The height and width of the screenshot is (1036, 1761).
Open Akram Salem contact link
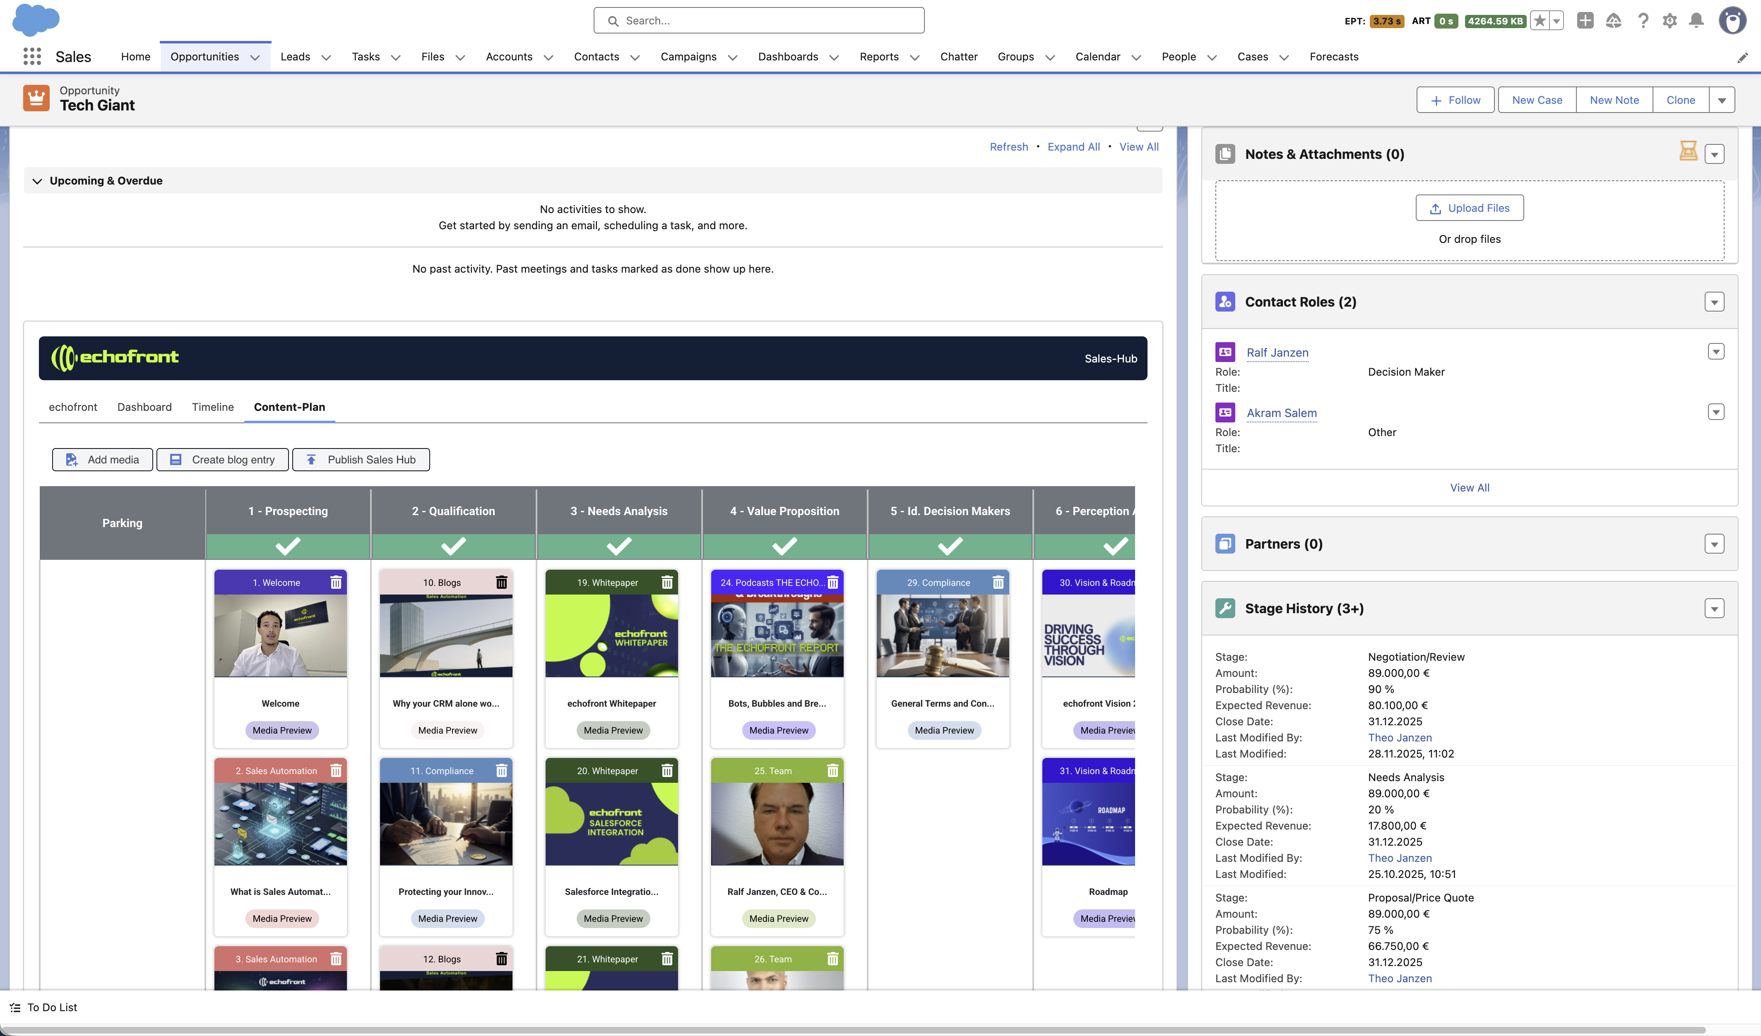coord(1281,413)
